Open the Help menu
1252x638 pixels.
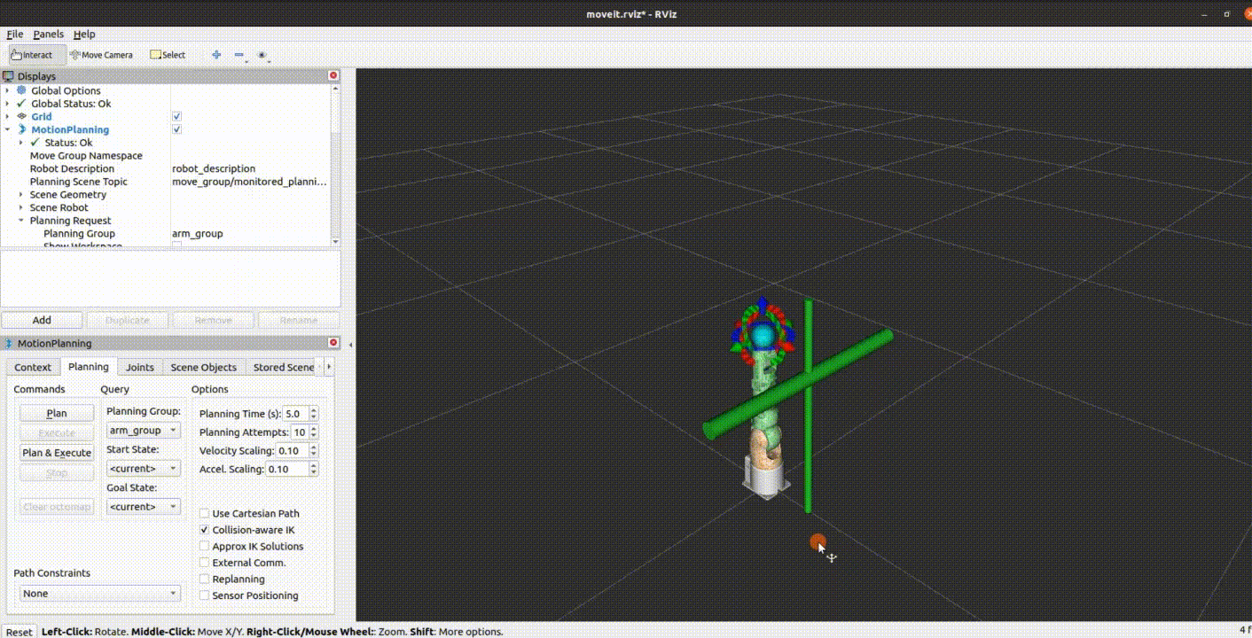tap(84, 35)
